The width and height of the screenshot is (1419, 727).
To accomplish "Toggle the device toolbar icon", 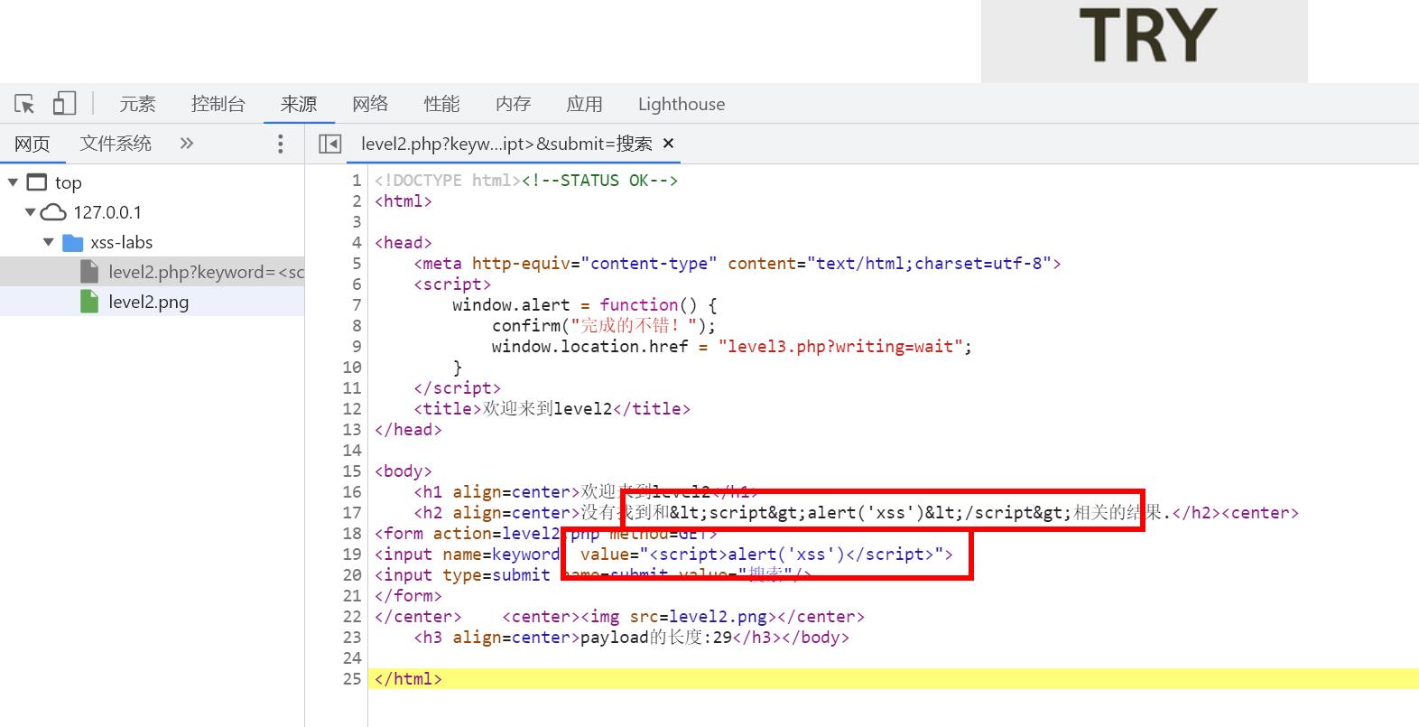I will 64,103.
